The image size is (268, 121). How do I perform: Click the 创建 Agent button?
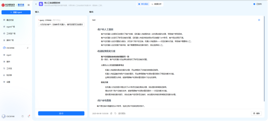point(16,12)
